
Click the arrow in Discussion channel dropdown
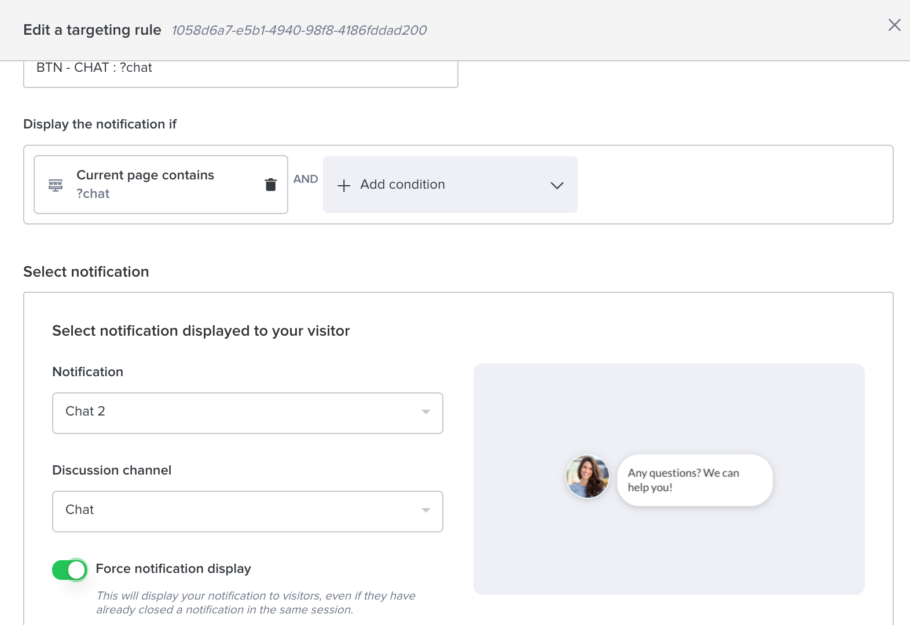coord(426,510)
